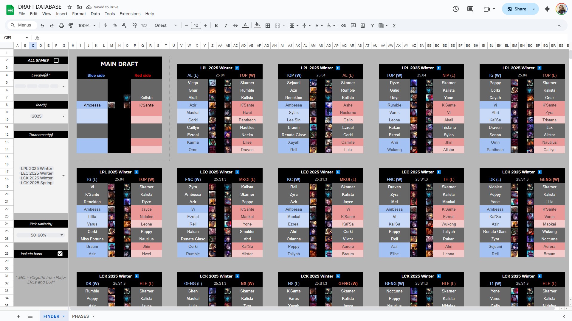Open the Extensions menu

tap(130, 14)
